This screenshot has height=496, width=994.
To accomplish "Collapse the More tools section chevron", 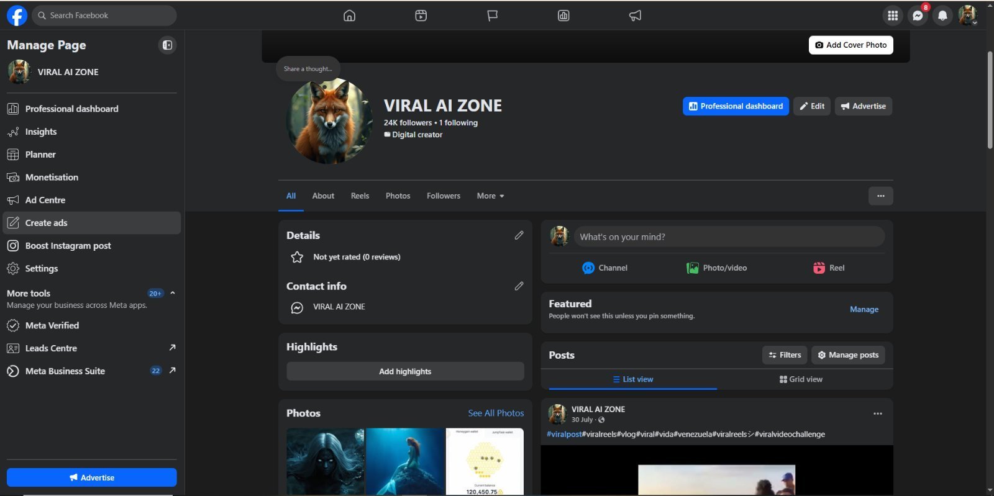I will (173, 293).
